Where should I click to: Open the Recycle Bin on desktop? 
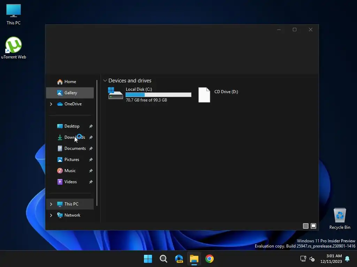coord(340,219)
